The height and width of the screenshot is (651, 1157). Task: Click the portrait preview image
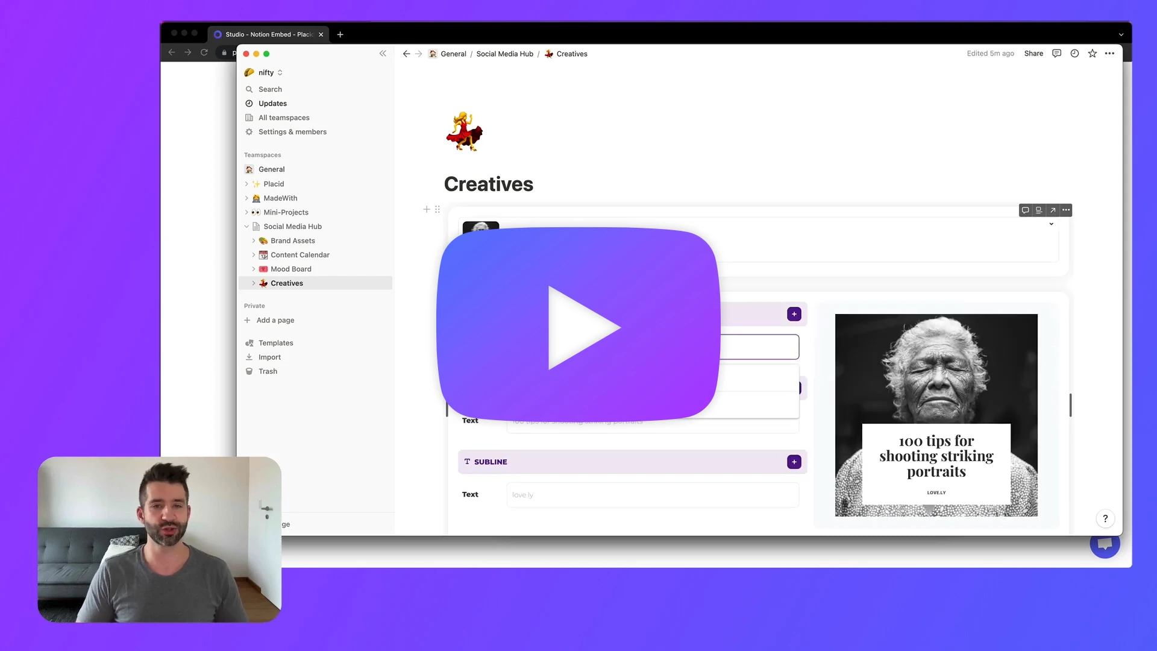[936, 415]
